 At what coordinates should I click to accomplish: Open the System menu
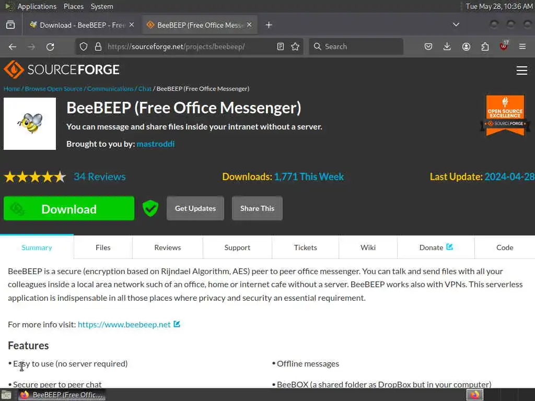coord(102,6)
